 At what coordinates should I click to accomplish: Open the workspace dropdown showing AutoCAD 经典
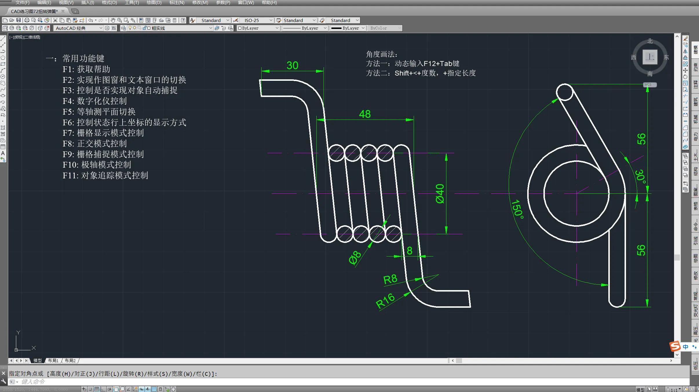click(x=78, y=28)
